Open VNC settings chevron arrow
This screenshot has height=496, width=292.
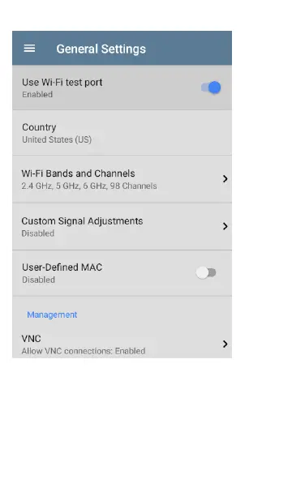[x=225, y=344]
